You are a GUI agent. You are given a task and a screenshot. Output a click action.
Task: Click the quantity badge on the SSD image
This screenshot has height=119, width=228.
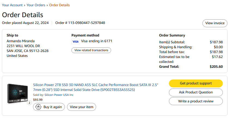point(29,103)
